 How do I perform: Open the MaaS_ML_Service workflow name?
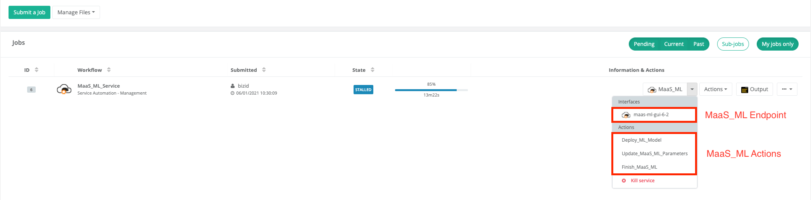point(98,86)
